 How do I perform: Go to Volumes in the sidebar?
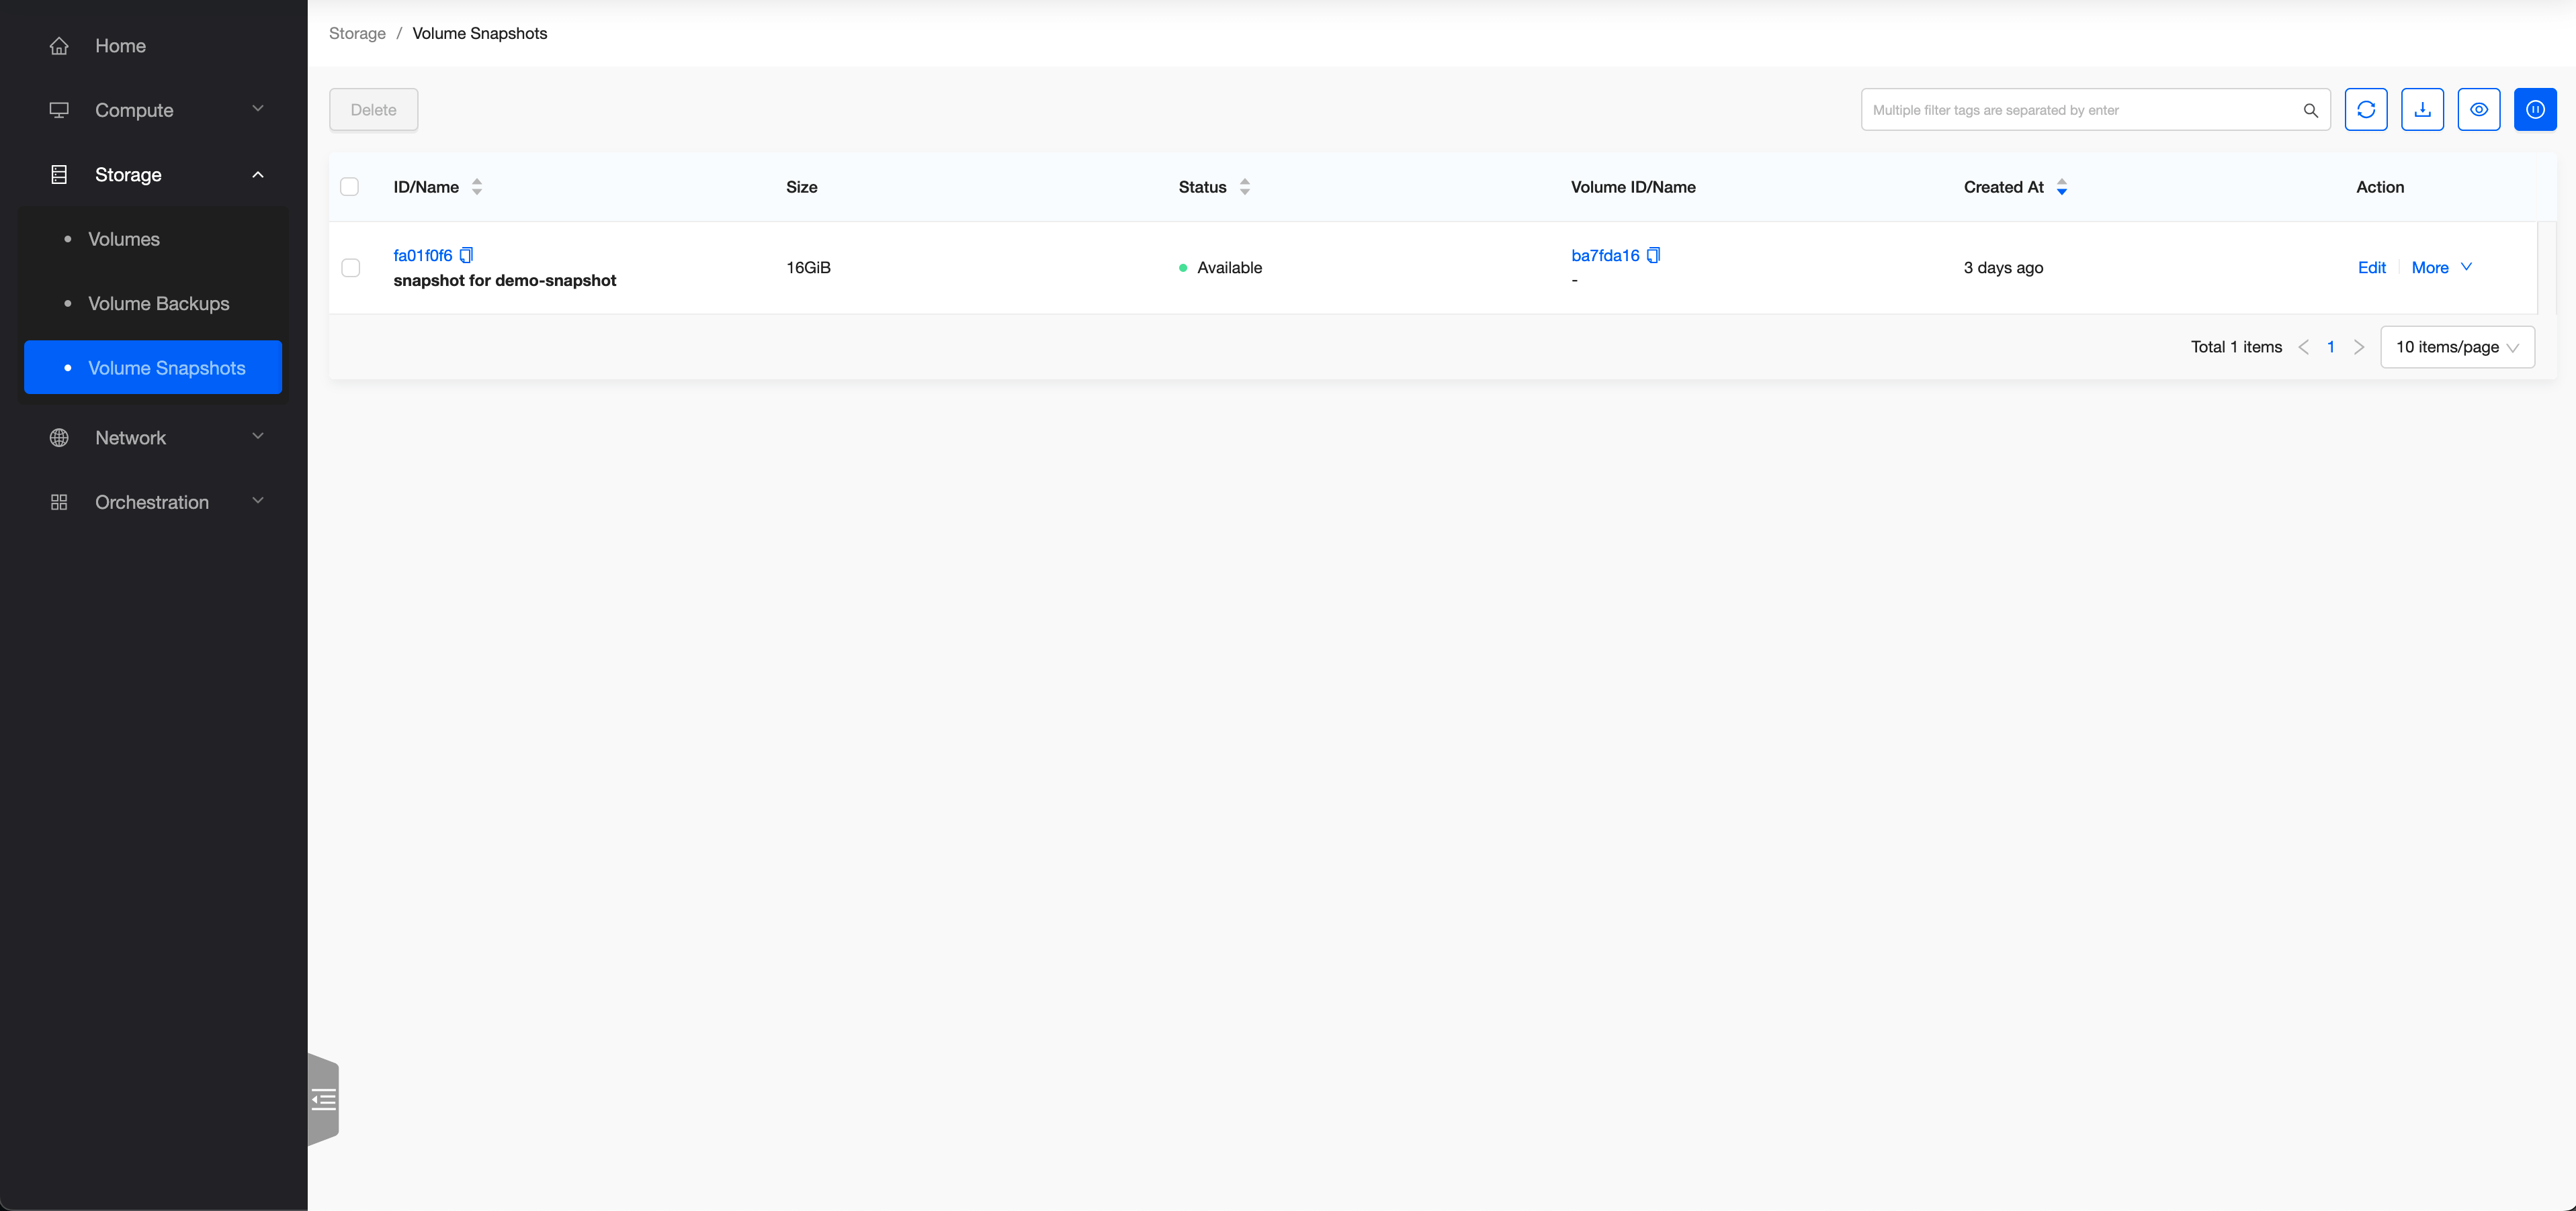124,239
